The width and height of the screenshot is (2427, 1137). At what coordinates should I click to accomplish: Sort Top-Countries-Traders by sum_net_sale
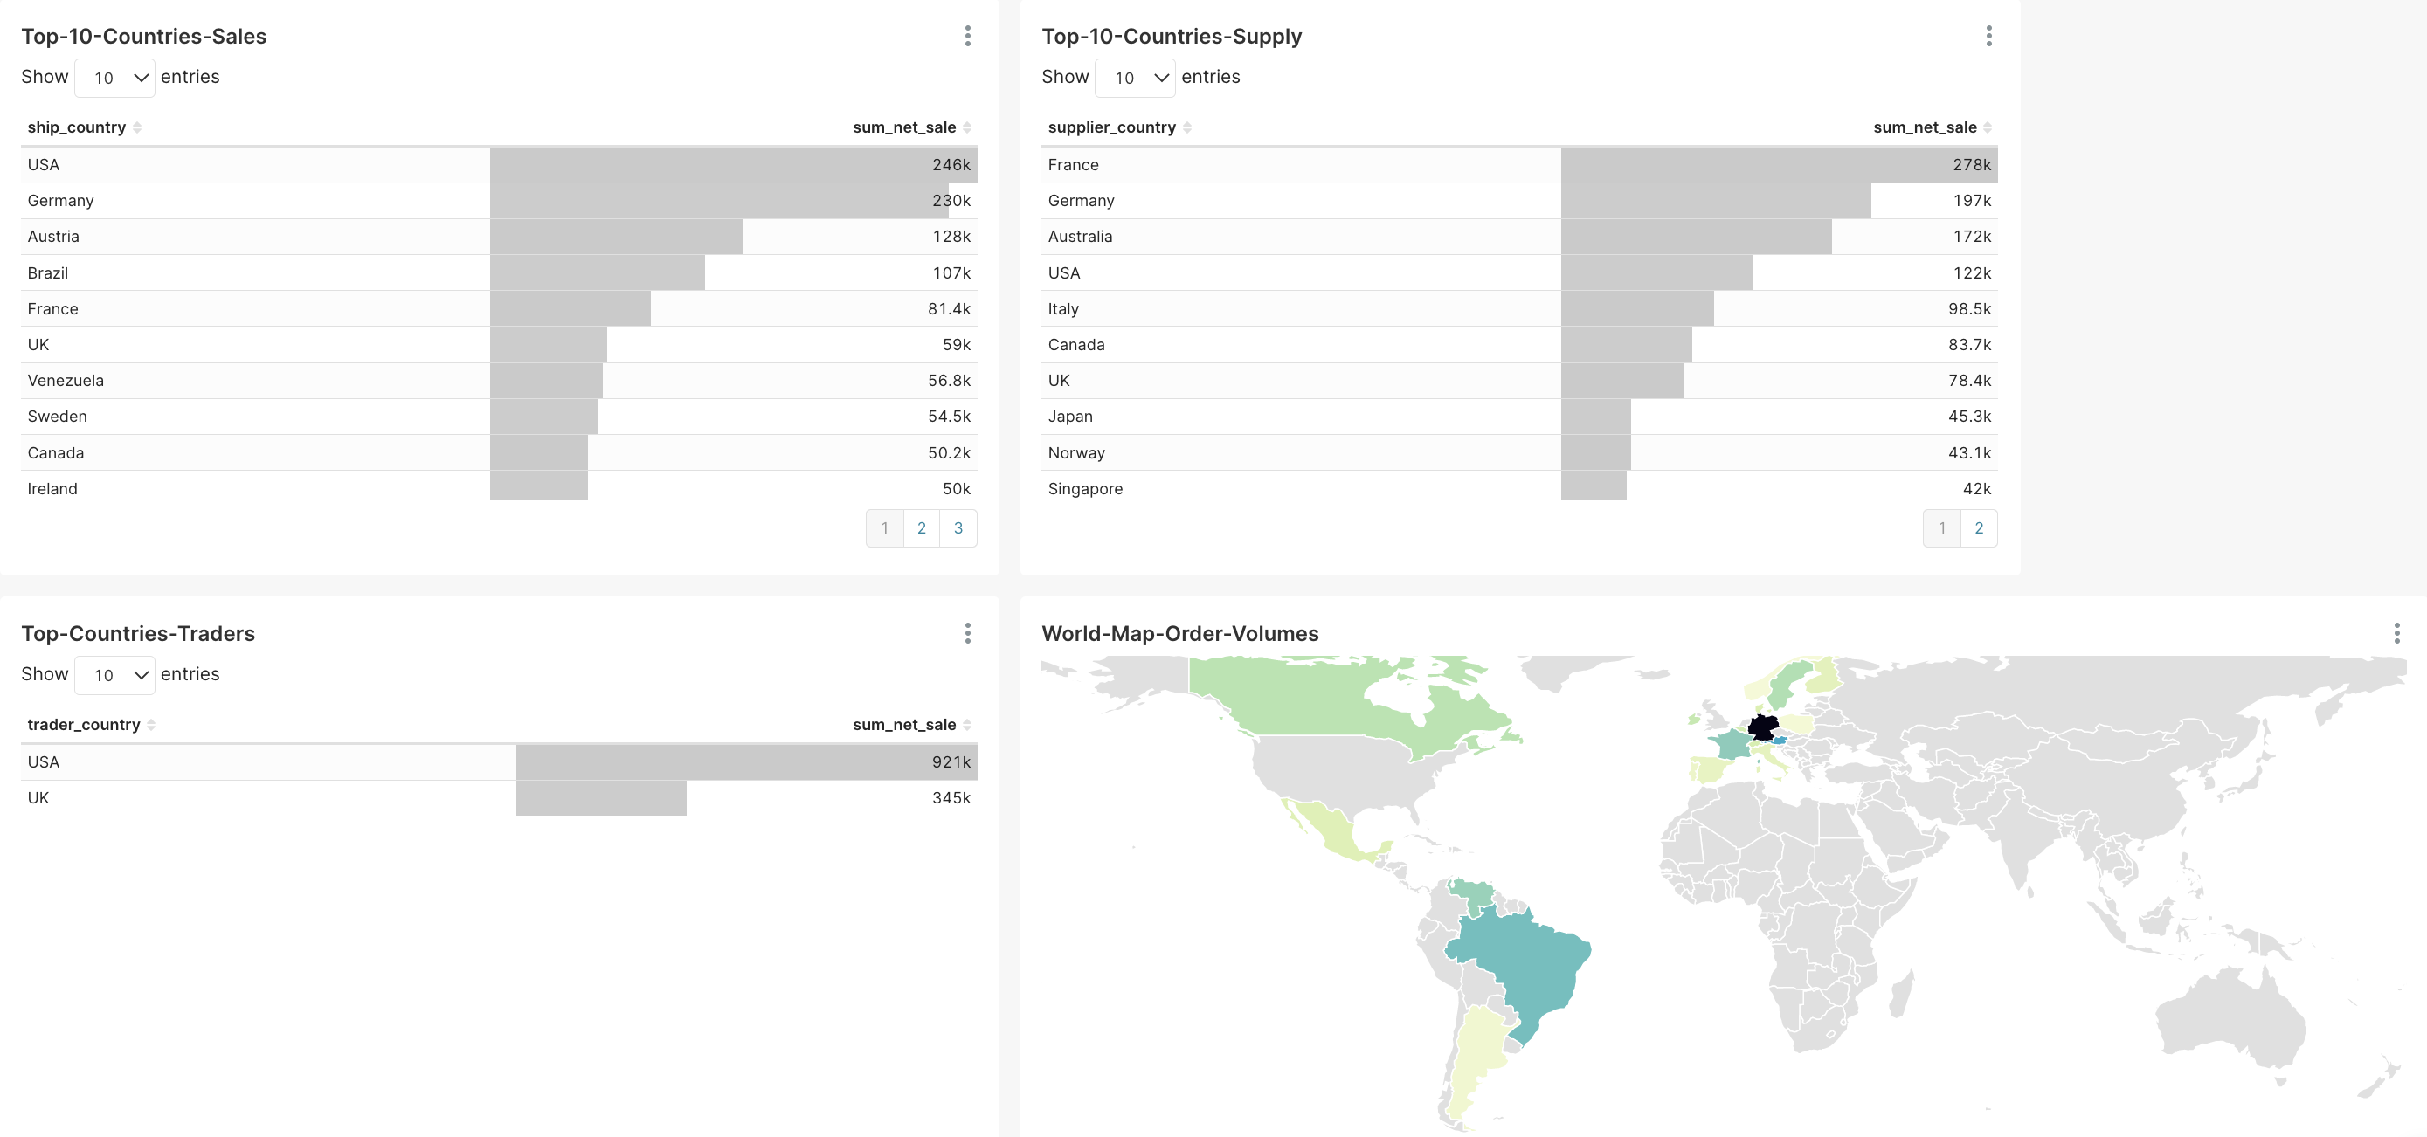point(904,725)
